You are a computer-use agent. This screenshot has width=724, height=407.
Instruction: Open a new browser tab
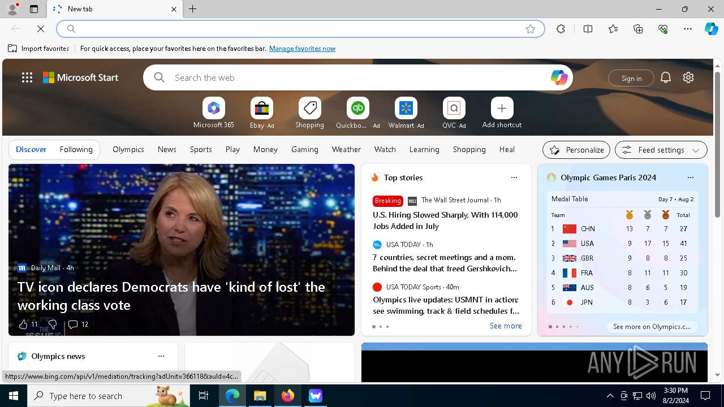[193, 9]
